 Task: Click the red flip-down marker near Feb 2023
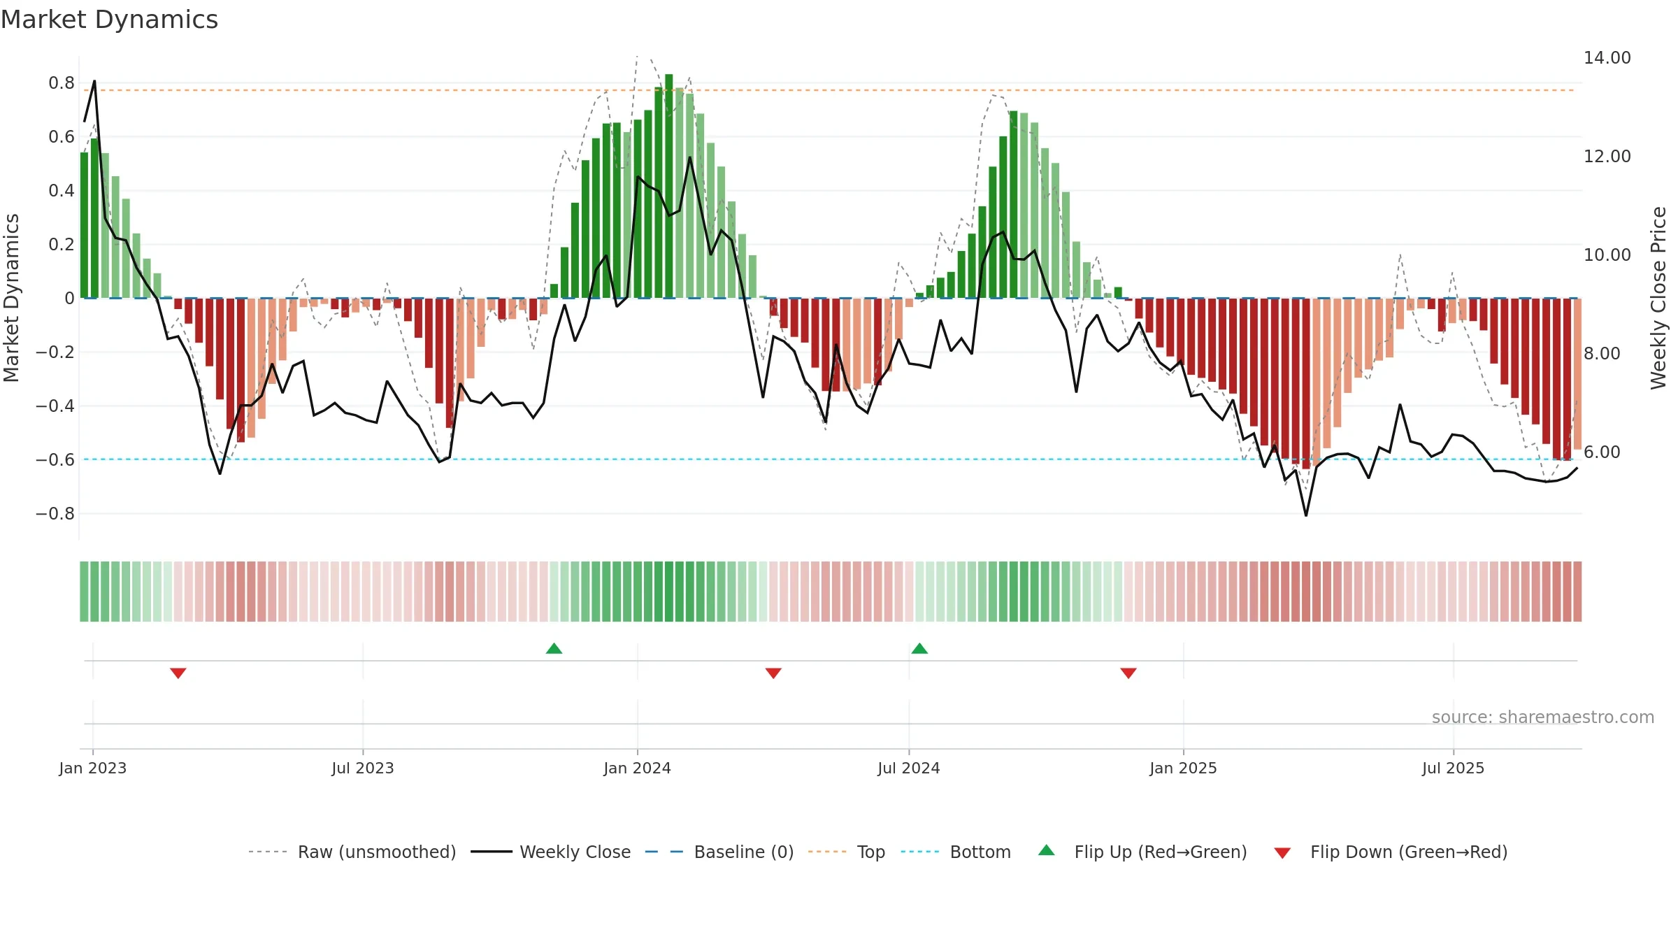[x=178, y=673]
